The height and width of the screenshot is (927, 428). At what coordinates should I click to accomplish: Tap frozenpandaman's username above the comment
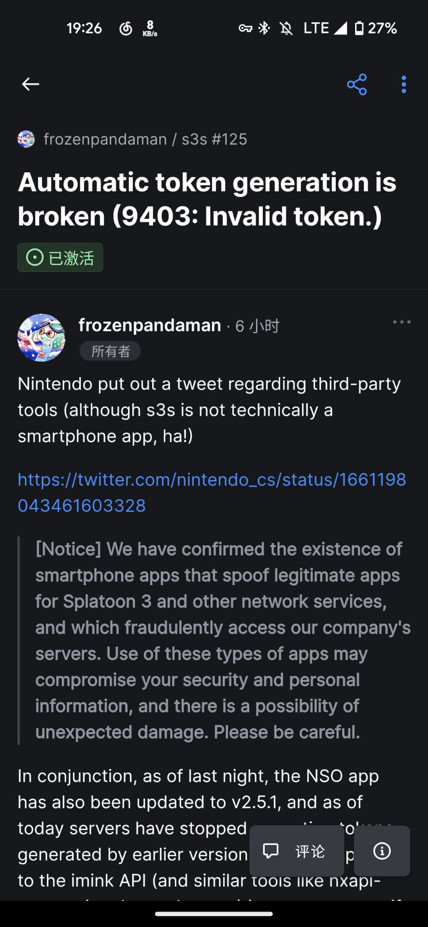point(150,325)
